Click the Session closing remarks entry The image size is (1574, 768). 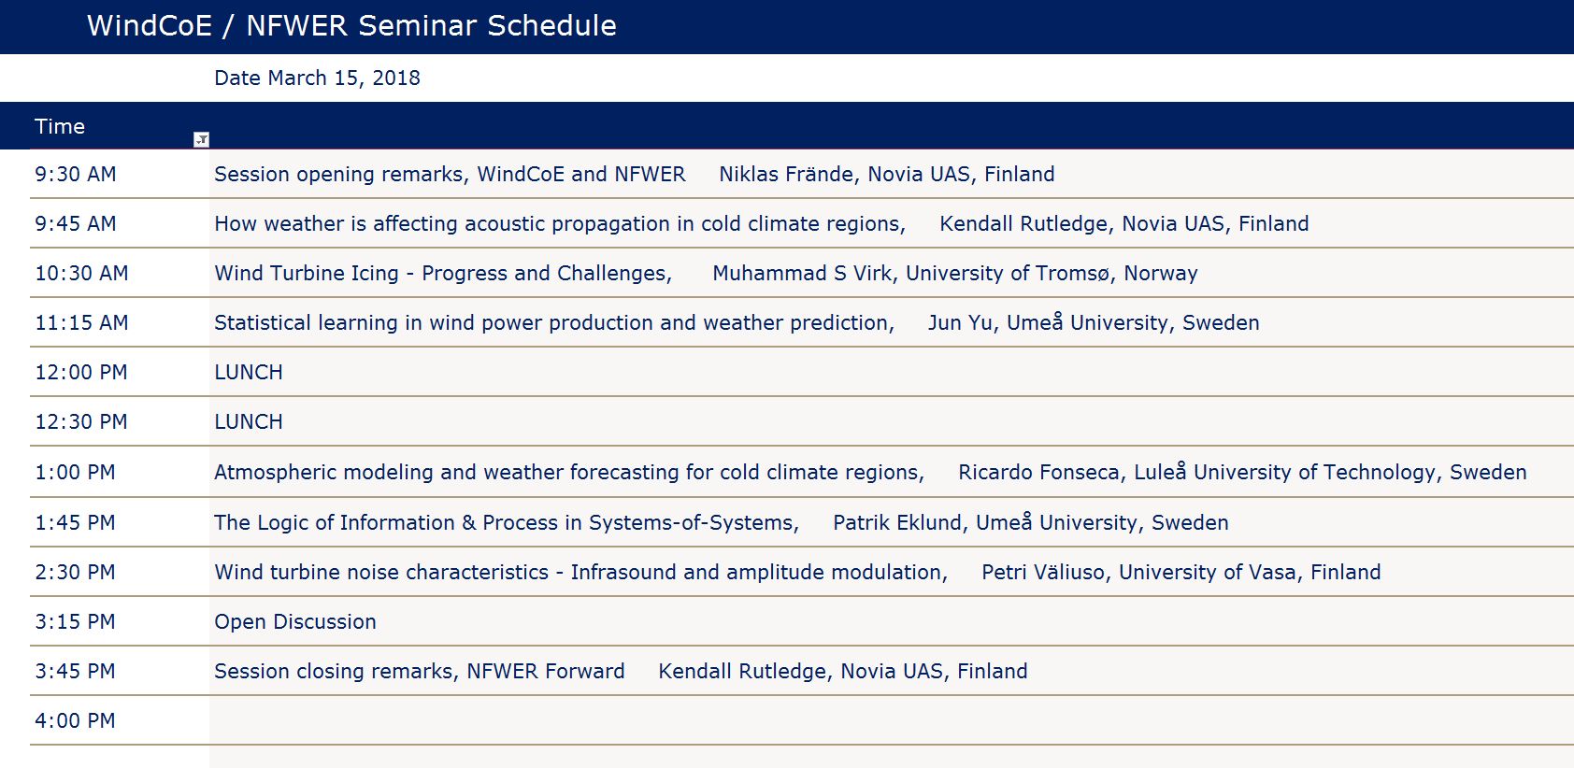(x=892, y=671)
